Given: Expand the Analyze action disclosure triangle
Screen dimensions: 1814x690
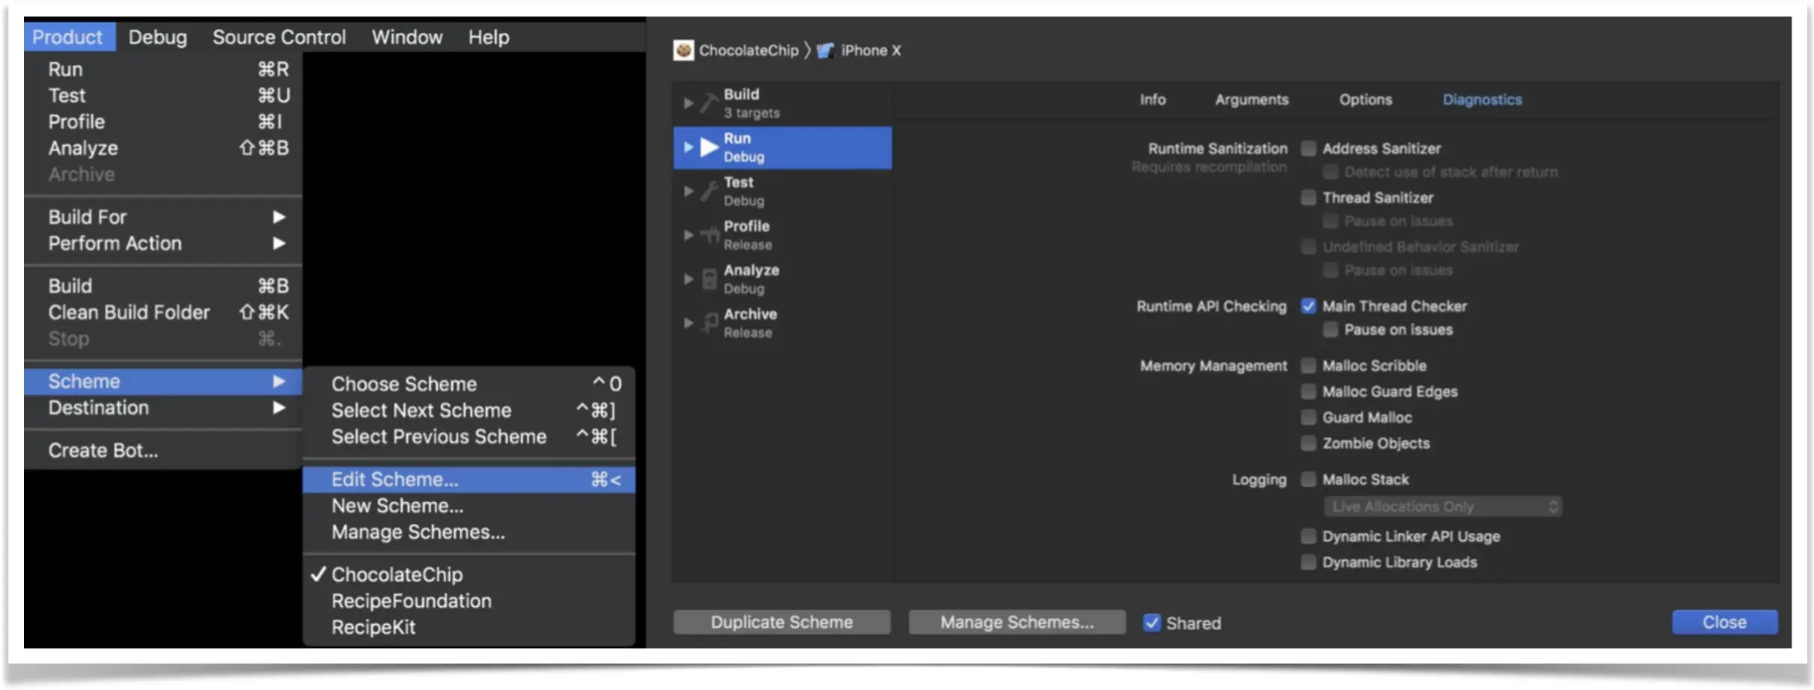Looking at the screenshot, I should pyautogui.click(x=688, y=279).
